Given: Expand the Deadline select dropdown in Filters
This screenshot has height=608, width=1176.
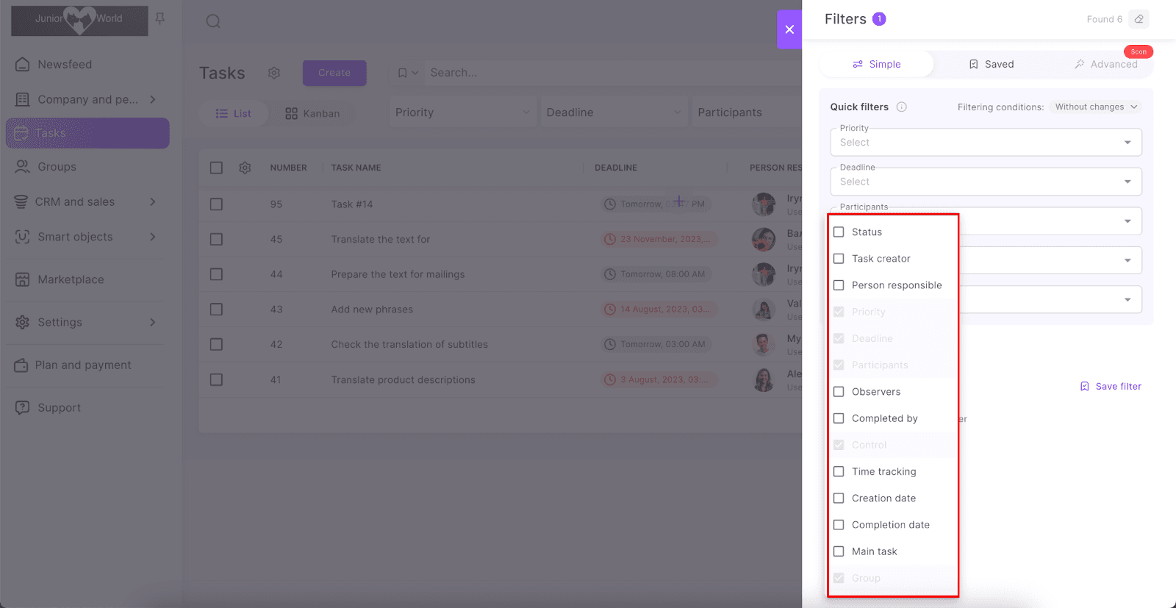Looking at the screenshot, I should tap(985, 182).
